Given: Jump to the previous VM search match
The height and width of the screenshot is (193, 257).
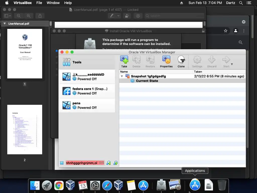Looking at the screenshot, I should (x=108, y=163).
